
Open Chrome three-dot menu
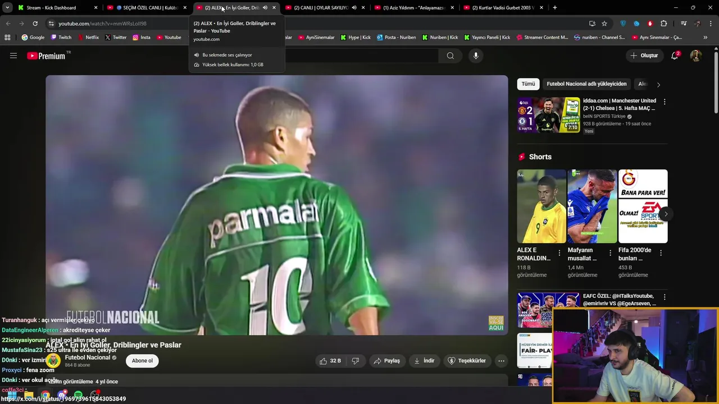711,24
